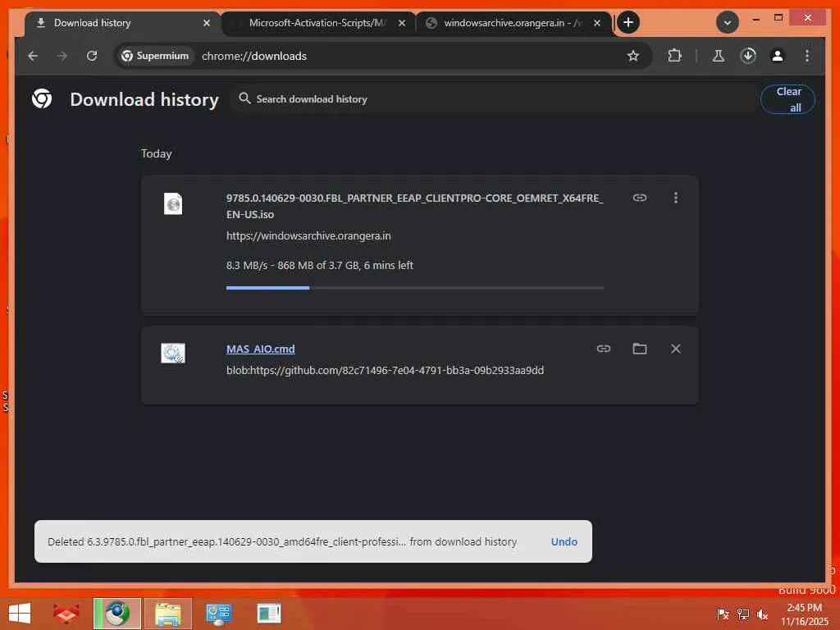Open the browser three-dot menu
Screen dimensions: 840x630
coord(807,56)
